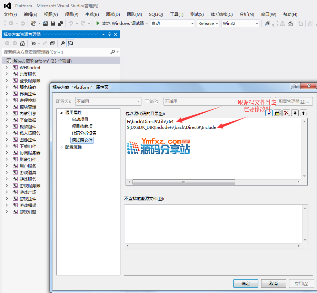Move directory entry down with down arrow
This screenshot has width=317, height=293.
[295, 113]
